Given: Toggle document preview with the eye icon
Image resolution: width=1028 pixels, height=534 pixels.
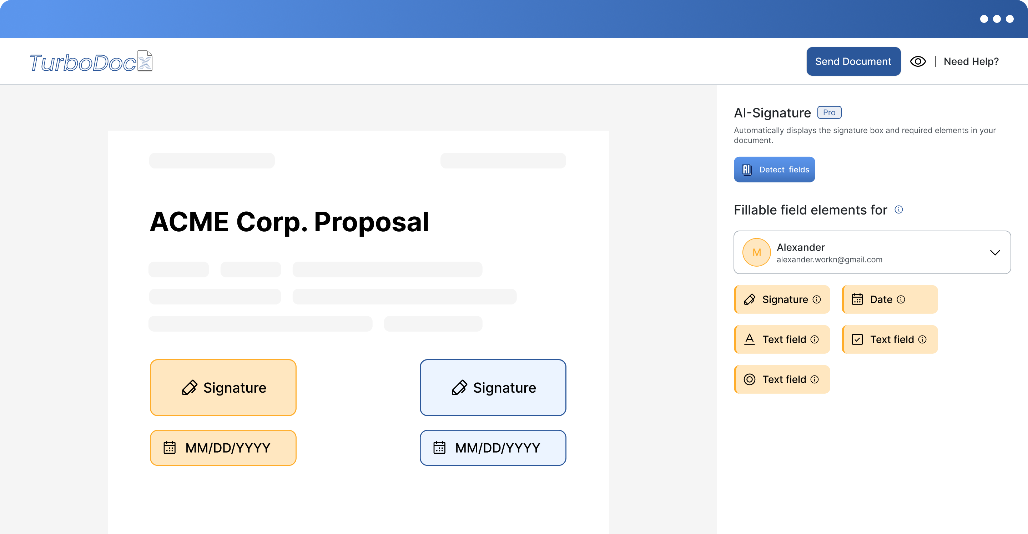Looking at the screenshot, I should point(917,61).
